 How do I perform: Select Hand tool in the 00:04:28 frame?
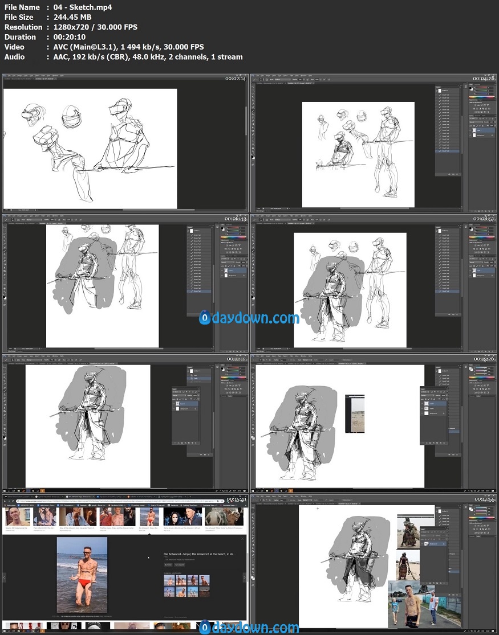[253, 148]
